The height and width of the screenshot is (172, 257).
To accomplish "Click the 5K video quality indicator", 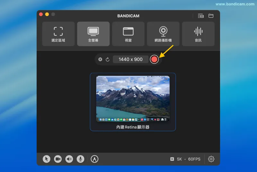I will [x=179, y=159].
